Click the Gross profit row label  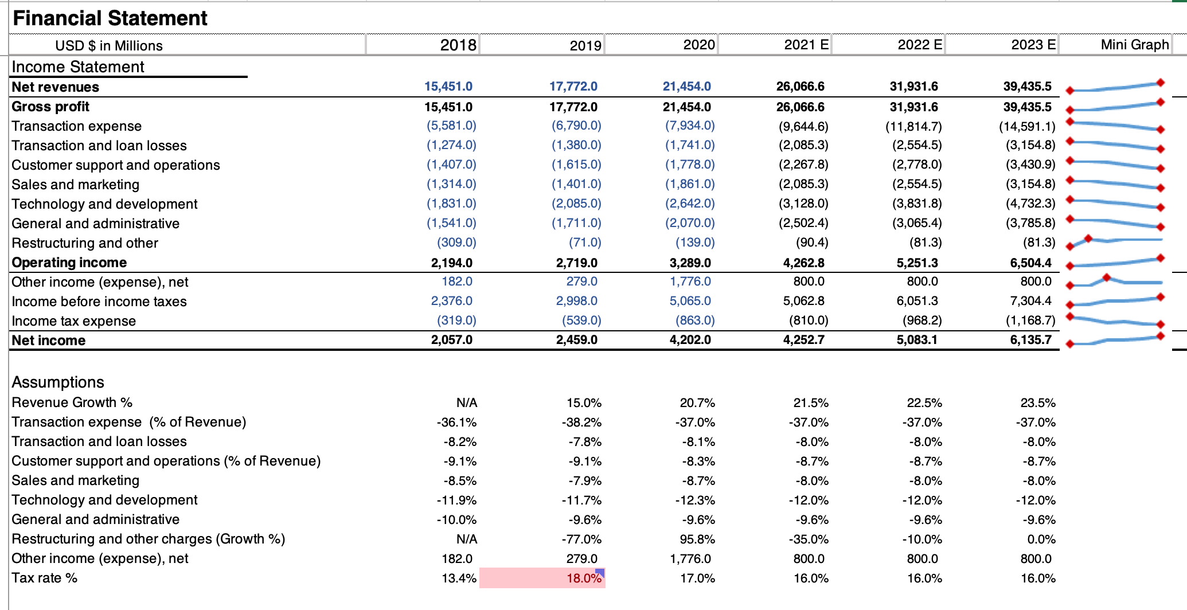click(x=50, y=107)
